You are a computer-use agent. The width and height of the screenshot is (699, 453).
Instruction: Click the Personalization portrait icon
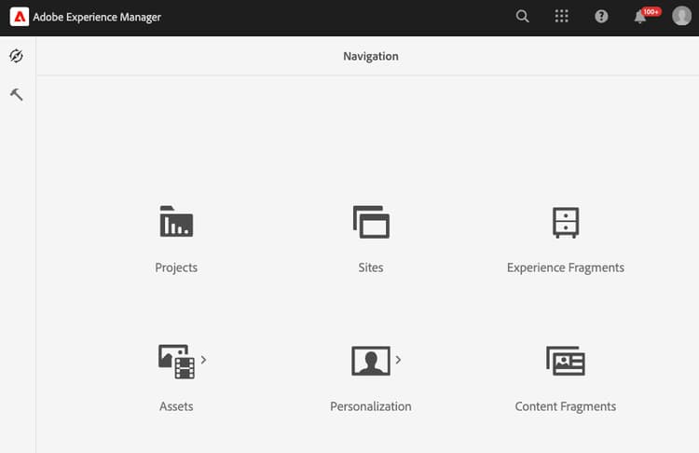[x=371, y=361]
